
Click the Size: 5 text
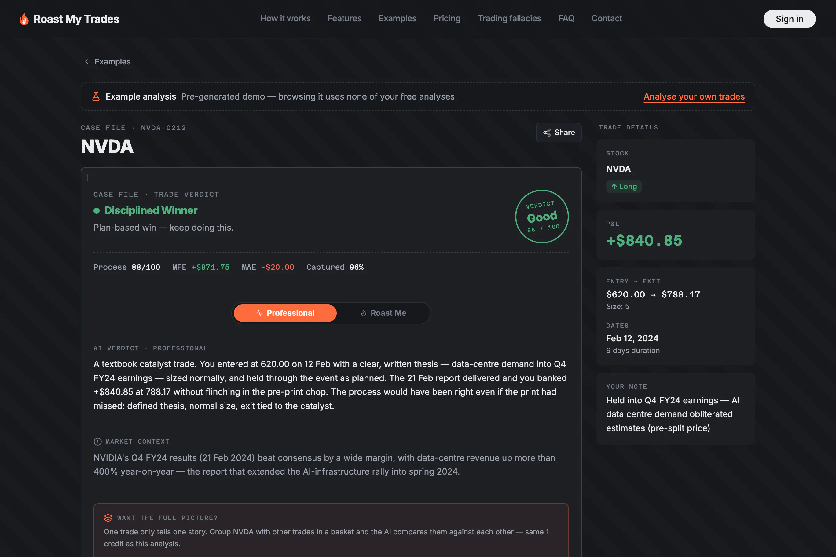(x=618, y=307)
